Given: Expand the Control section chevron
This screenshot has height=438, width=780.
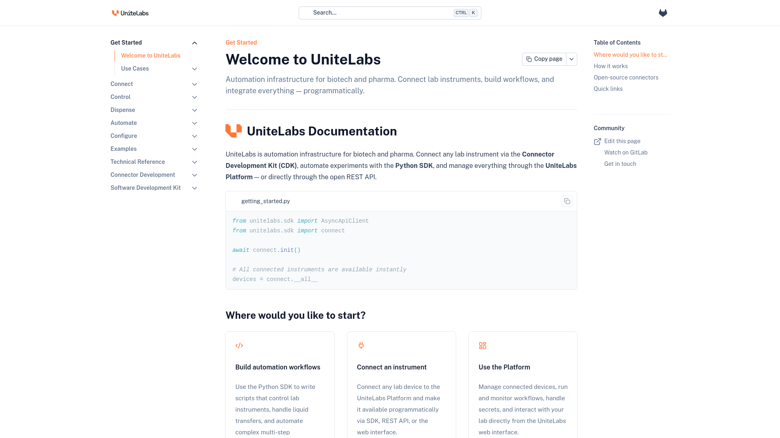Looking at the screenshot, I should click(195, 97).
